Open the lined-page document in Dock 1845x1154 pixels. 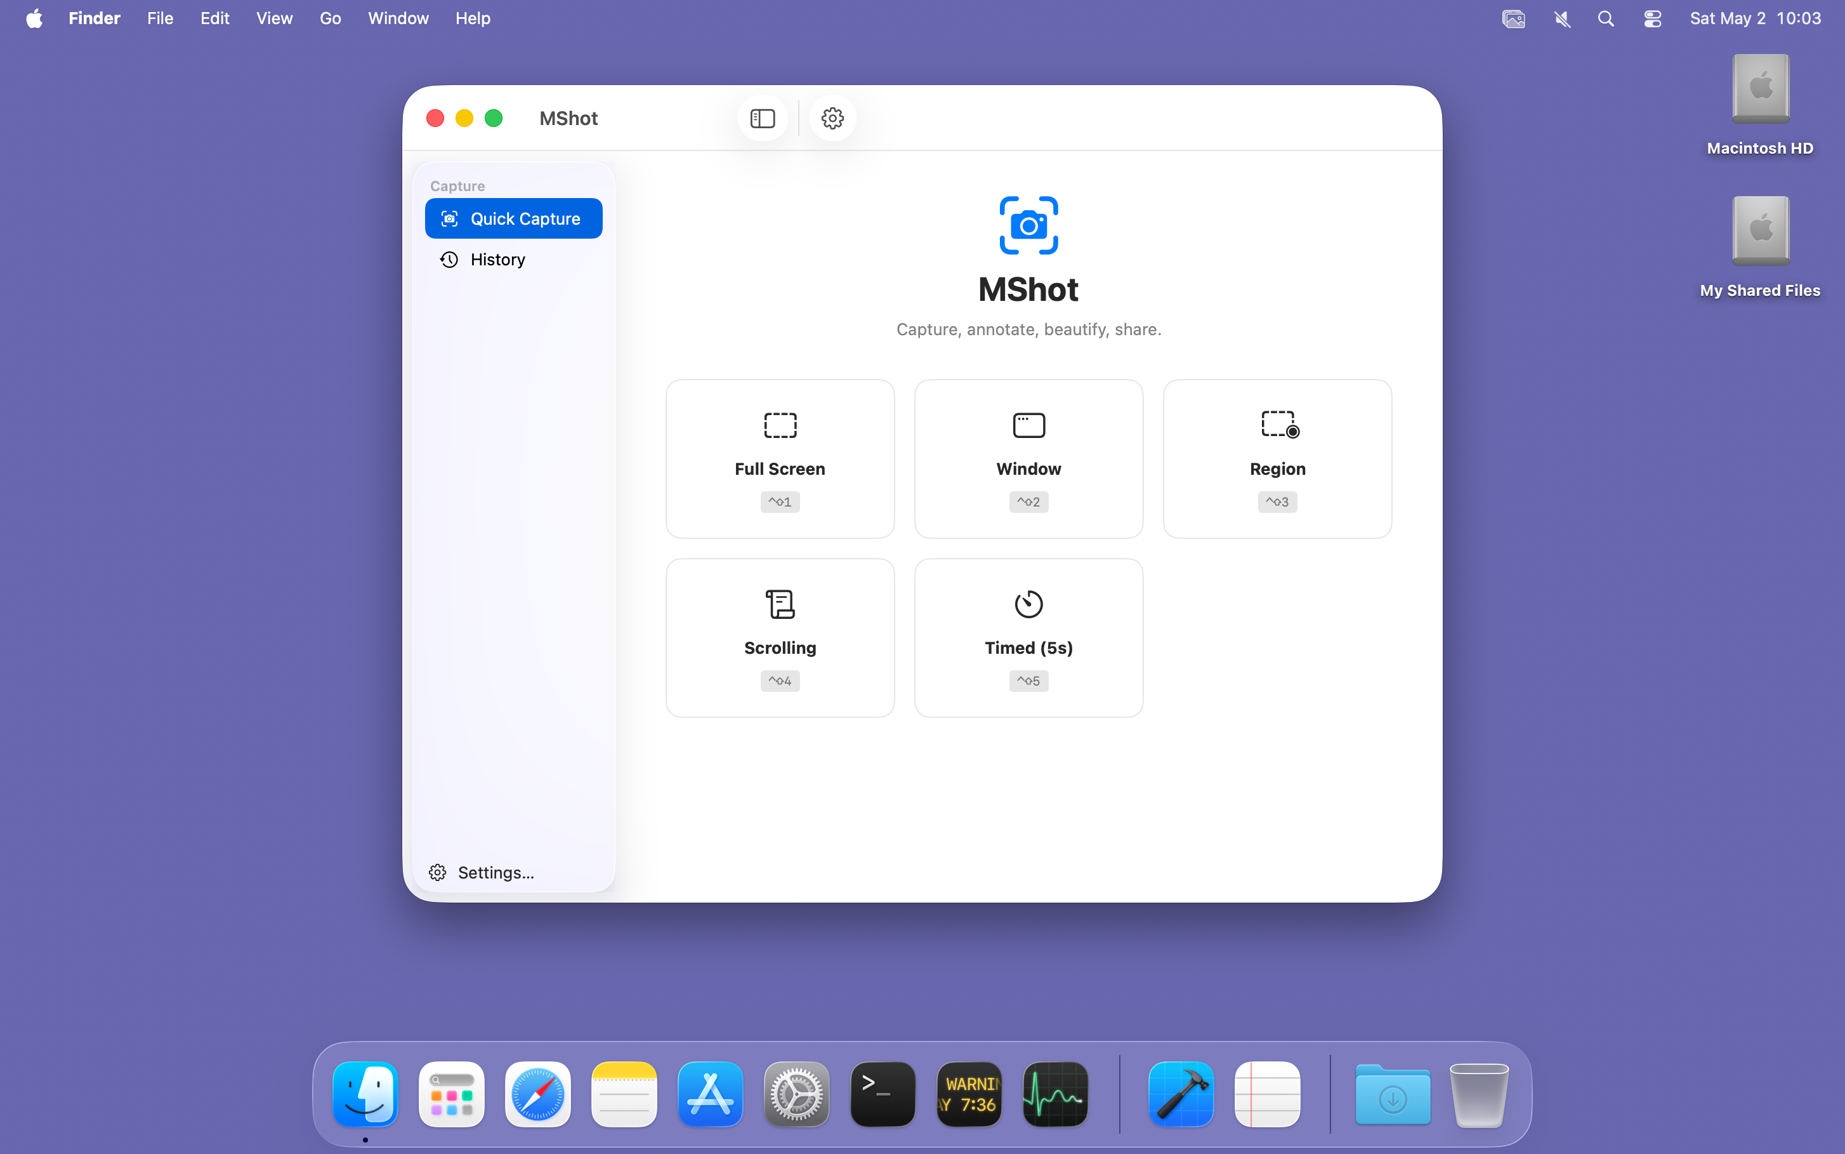(1267, 1094)
